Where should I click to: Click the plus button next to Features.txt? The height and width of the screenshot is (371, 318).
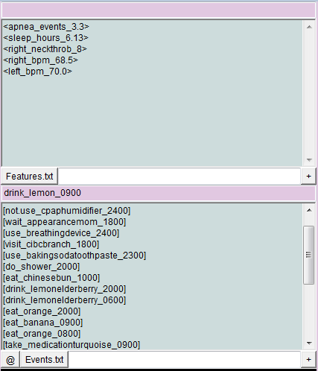pos(308,177)
